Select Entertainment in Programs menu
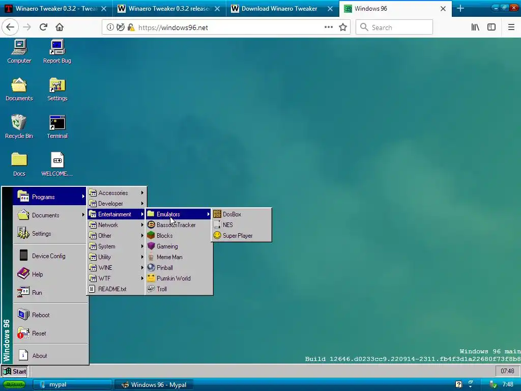 pyautogui.click(x=117, y=214)
